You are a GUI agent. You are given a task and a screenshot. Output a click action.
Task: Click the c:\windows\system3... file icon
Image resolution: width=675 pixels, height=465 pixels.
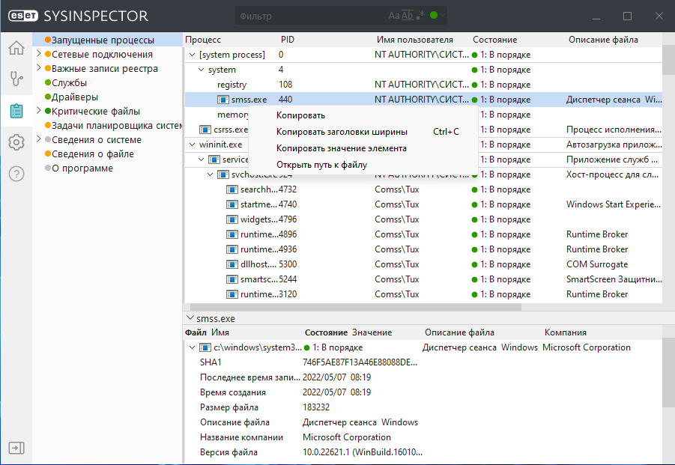(x=205, y=347)
